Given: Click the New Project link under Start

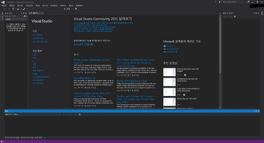Looking at the screenshot, I should click(37, 35).
